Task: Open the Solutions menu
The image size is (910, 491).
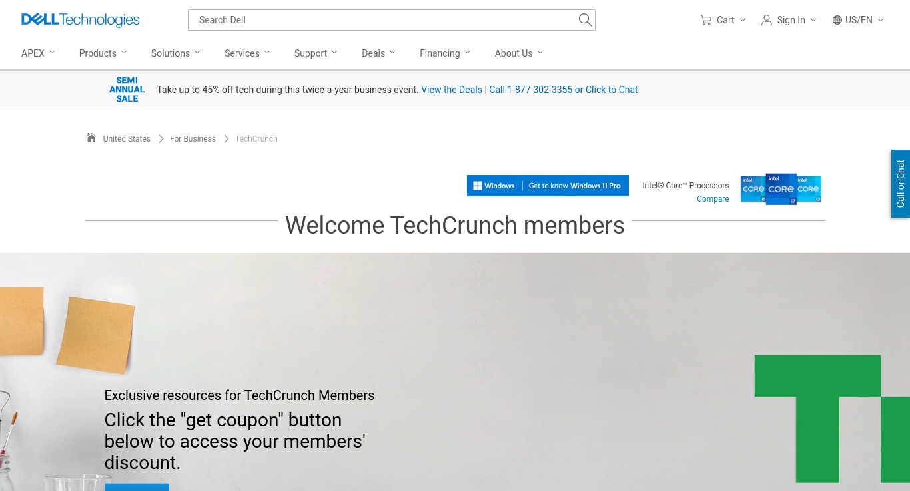Action: (176, 53)
